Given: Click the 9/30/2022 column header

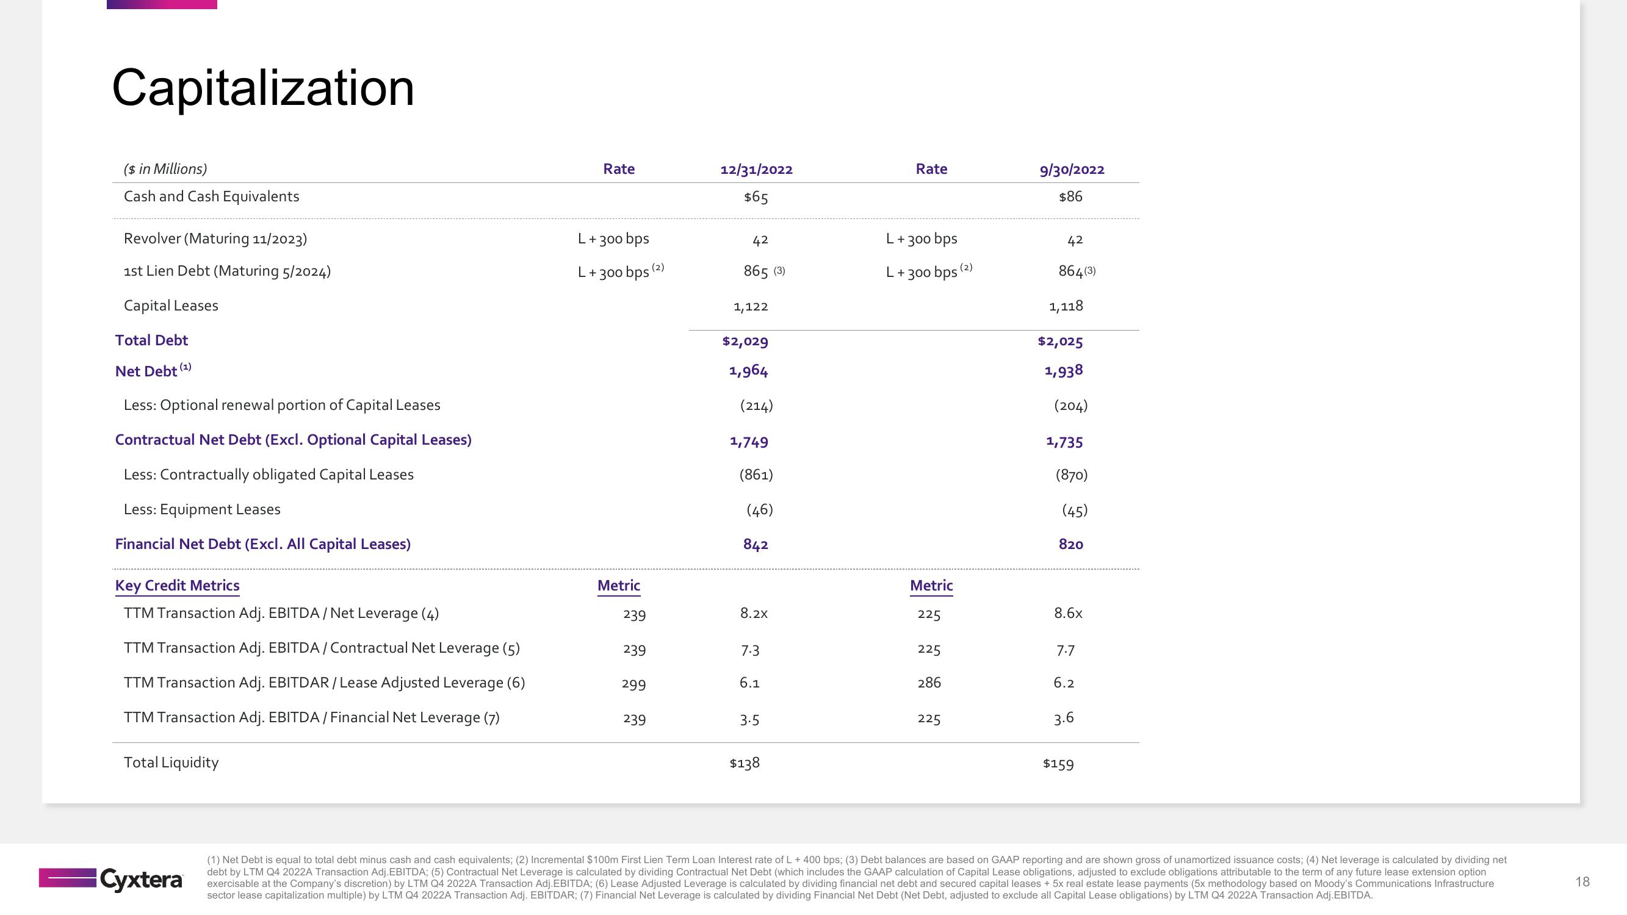Looking at the screenshot, I should [x=1072, y=169].
